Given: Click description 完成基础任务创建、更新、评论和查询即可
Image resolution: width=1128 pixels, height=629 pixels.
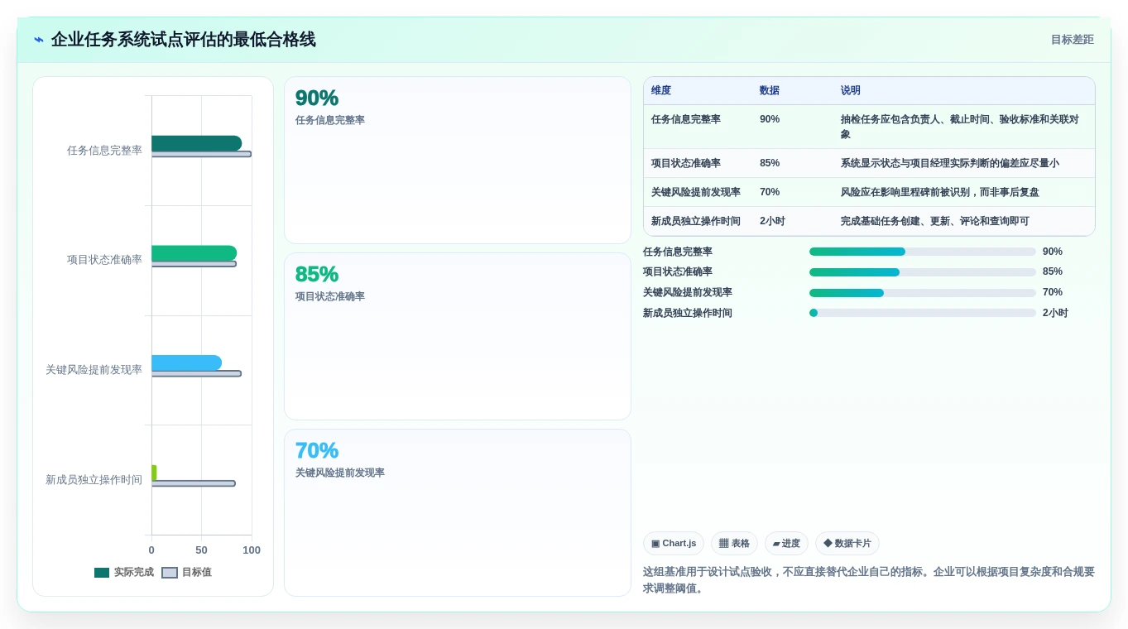Looking at the screenshot, I should point(935,221).
